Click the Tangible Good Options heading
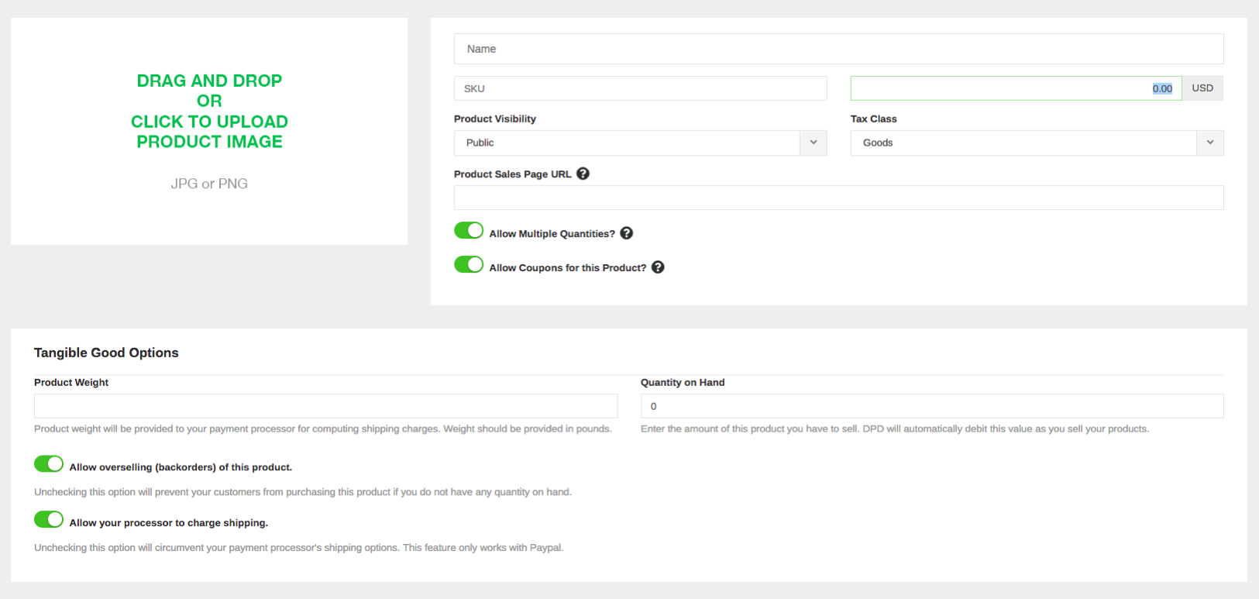The width and height of the screenshot is (1259, 599). click(106, 353)
